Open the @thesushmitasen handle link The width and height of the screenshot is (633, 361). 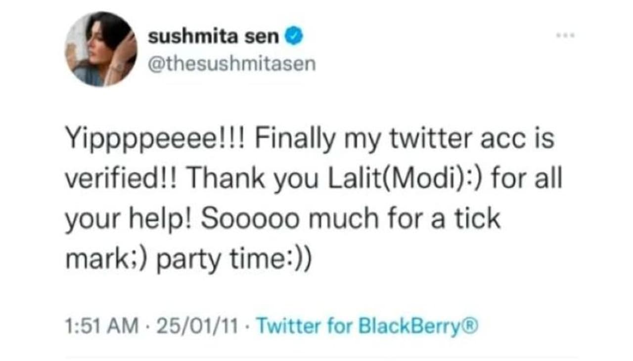pos(231,64)
